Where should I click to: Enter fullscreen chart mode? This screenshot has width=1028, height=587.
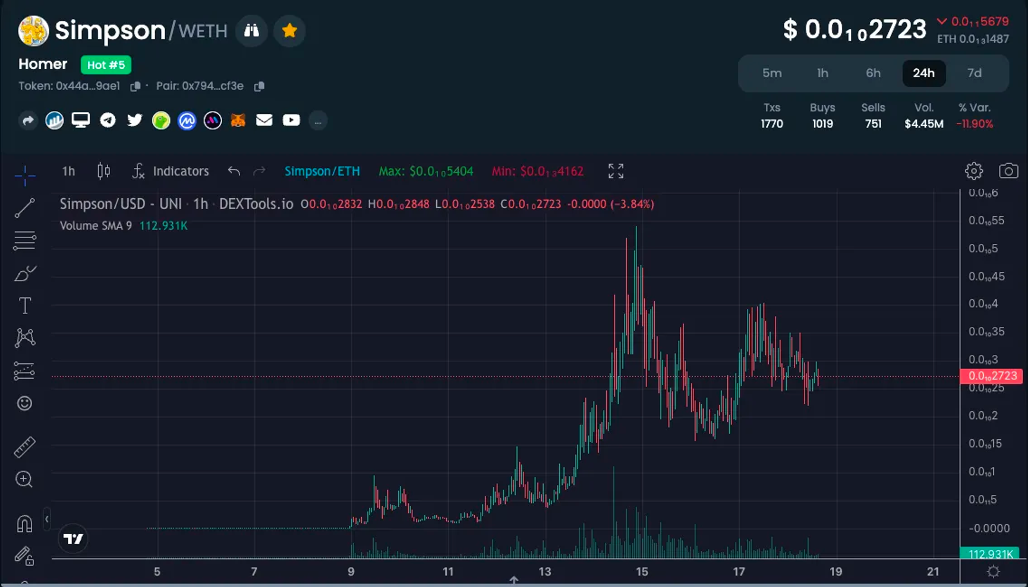[616, 172]
